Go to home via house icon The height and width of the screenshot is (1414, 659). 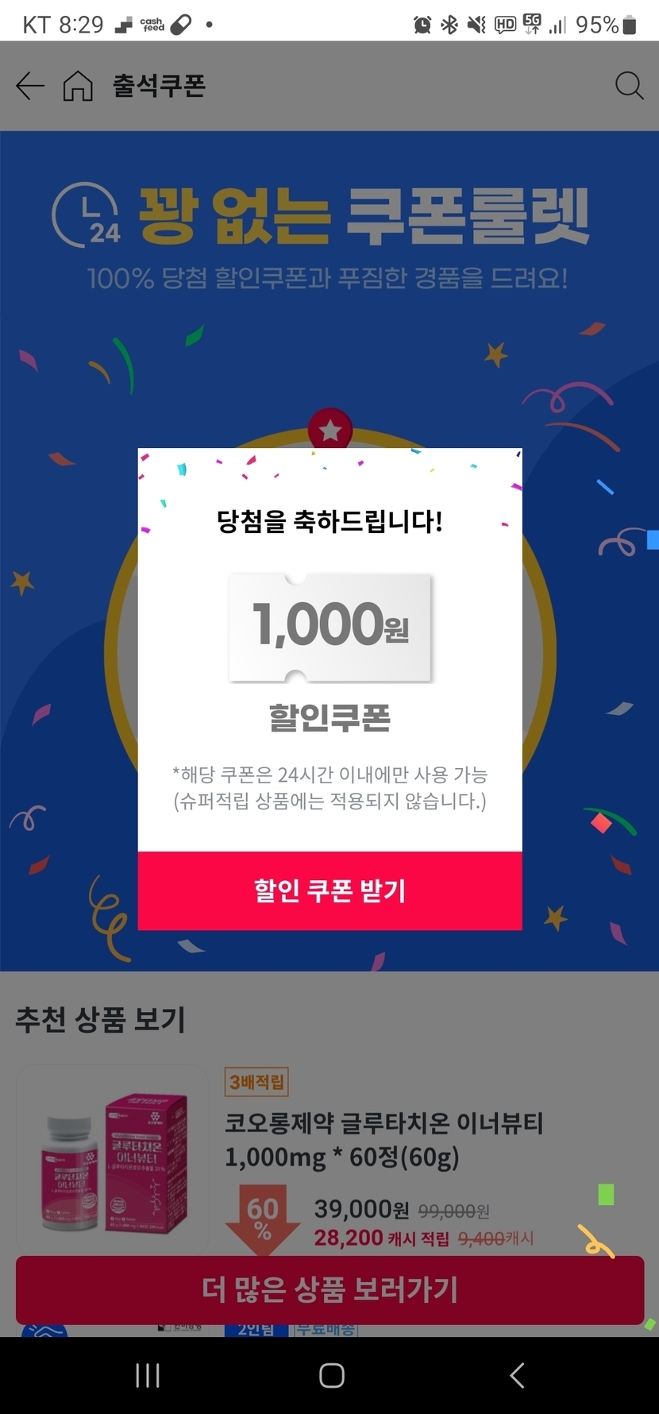[78, 86]
